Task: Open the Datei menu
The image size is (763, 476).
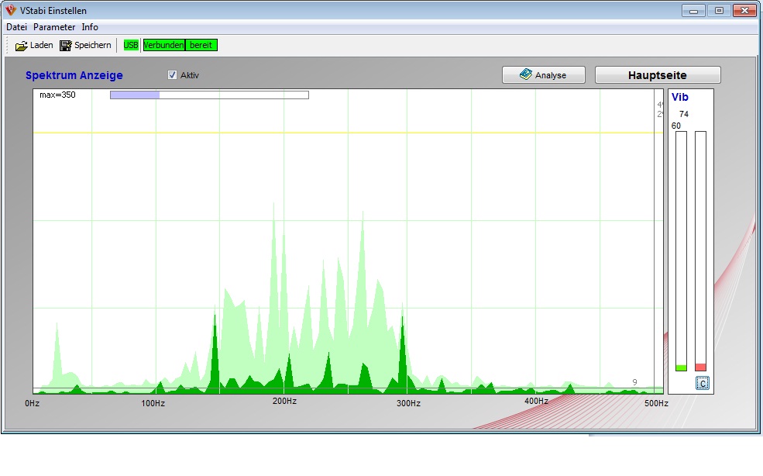Action: (16, 27)
